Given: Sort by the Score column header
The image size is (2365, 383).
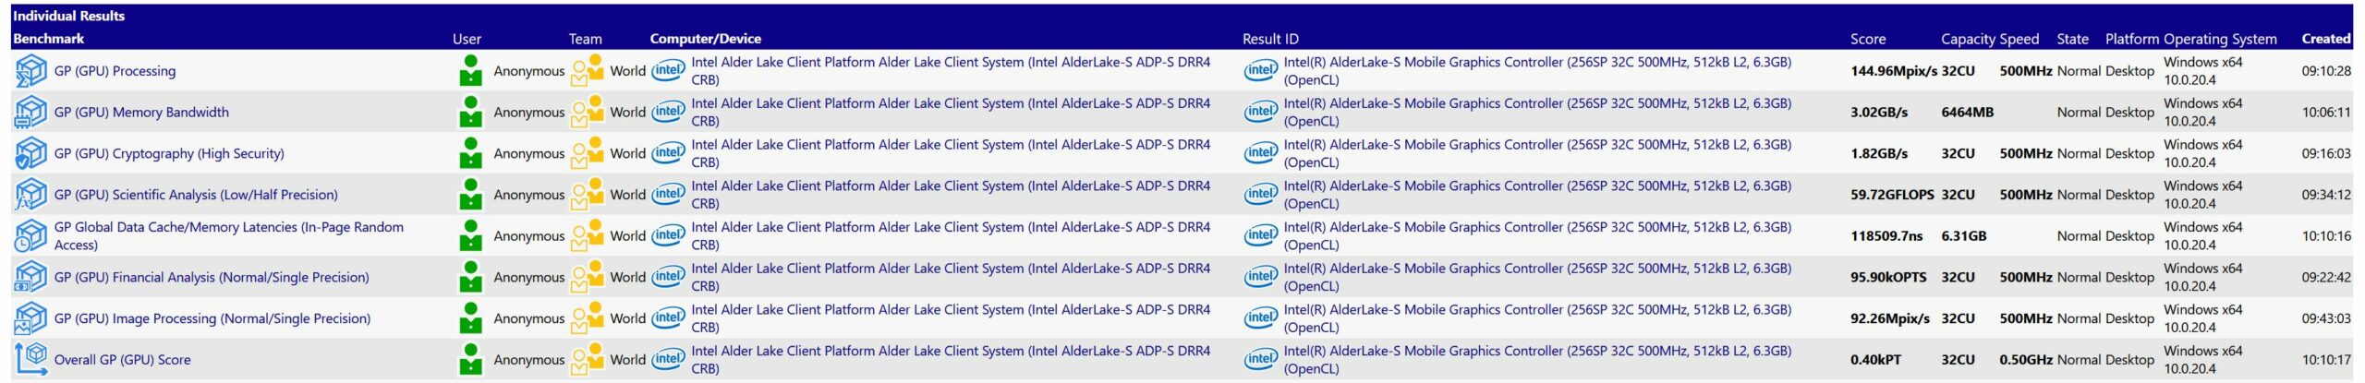Looking at the screenshot, I should click(x=1867, y=39).
